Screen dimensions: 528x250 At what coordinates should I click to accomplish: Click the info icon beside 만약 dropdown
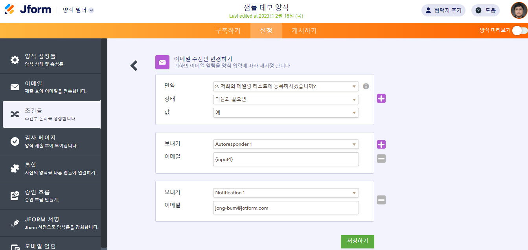point(366,86)
